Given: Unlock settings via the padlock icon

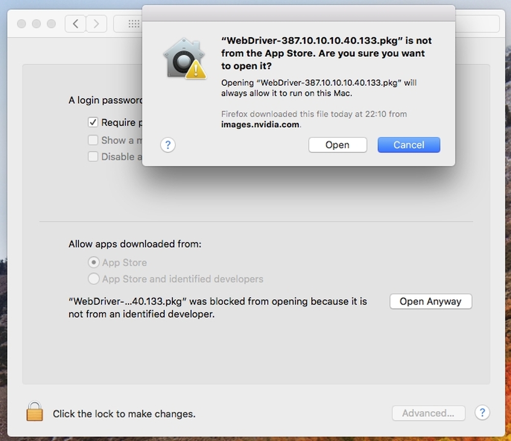Looking at the screenshot, I should pyautogui.click(x=35, y=411).
